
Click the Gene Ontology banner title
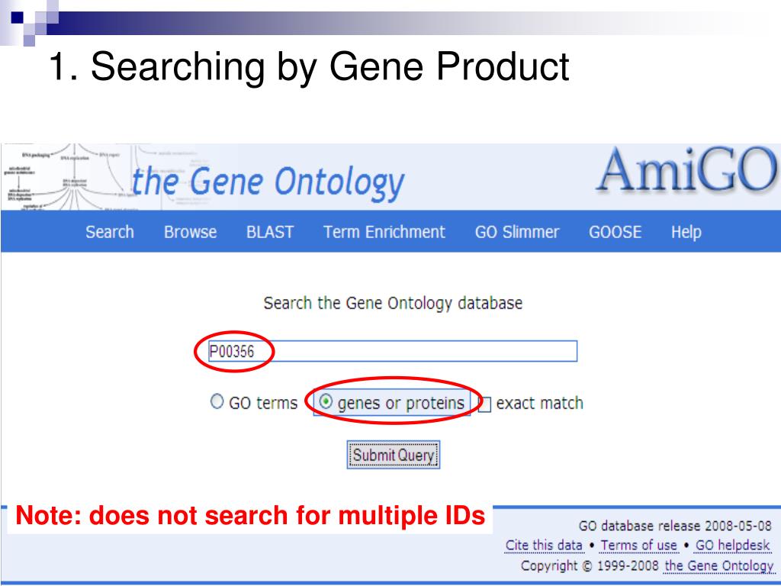[268, 182]
